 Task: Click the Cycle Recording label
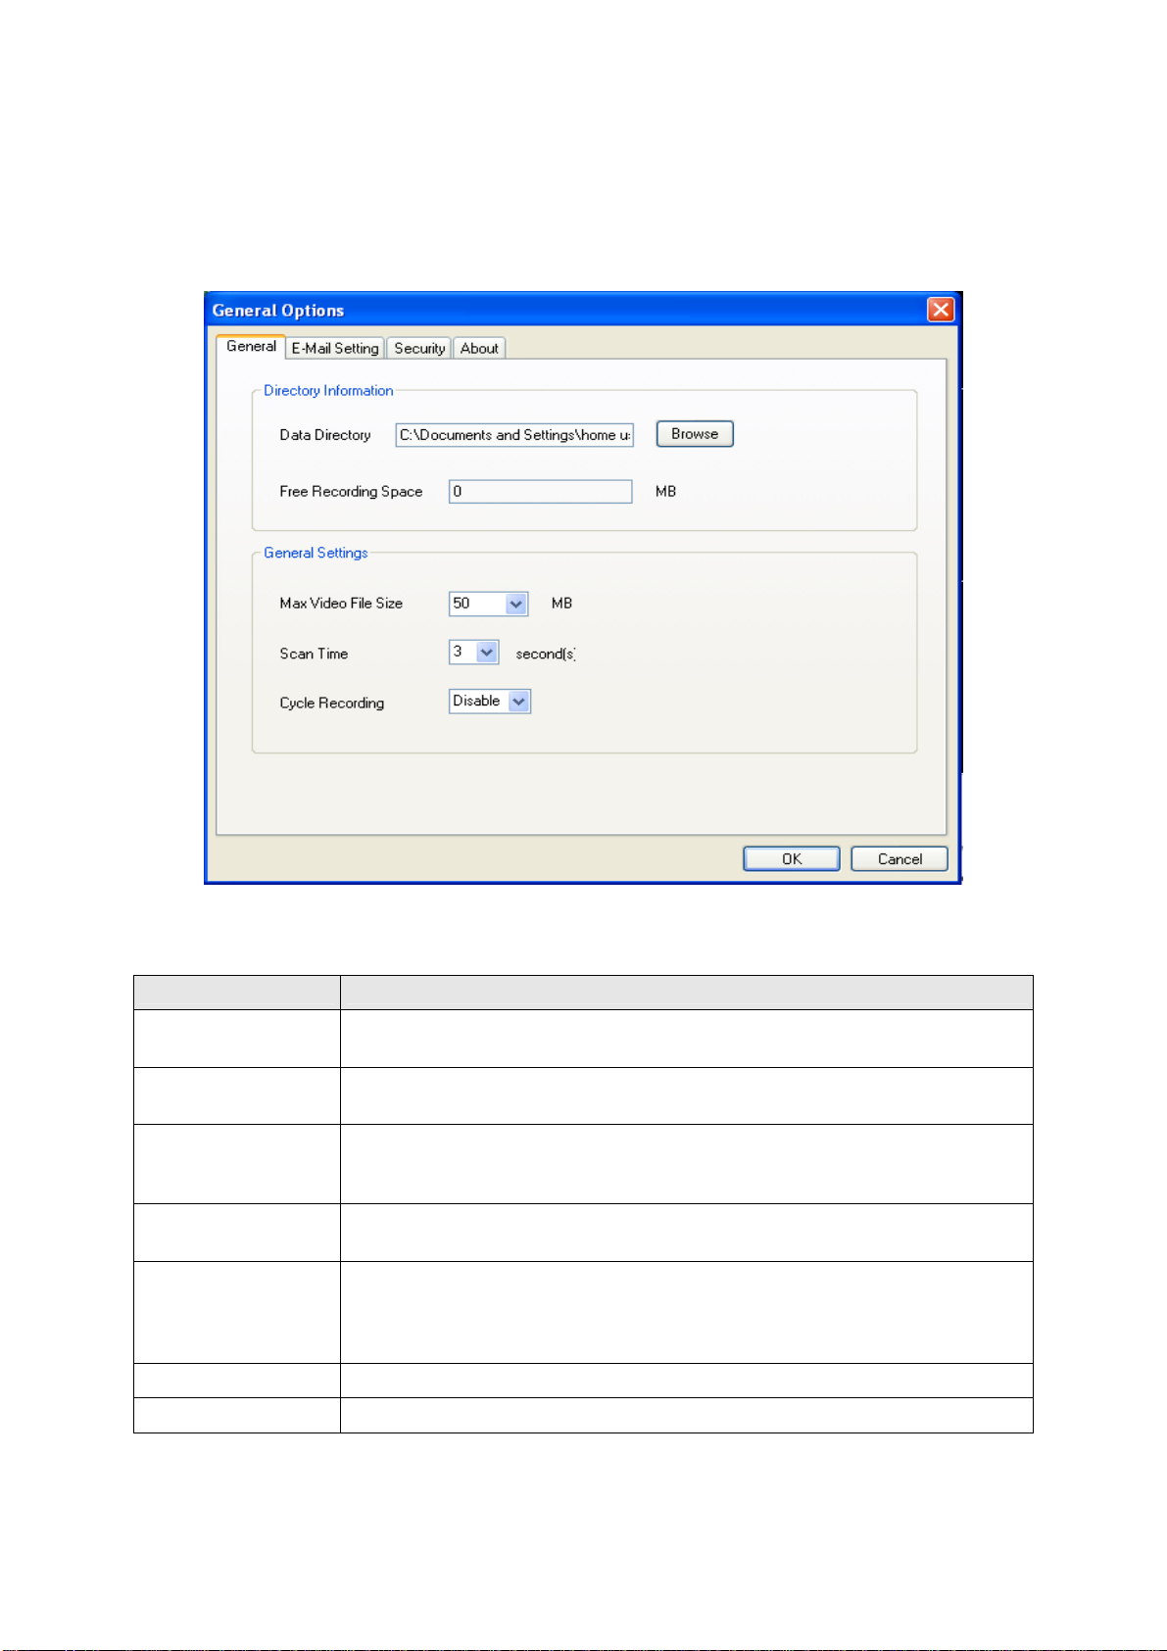pyautogui.click(x=332, y=704)
